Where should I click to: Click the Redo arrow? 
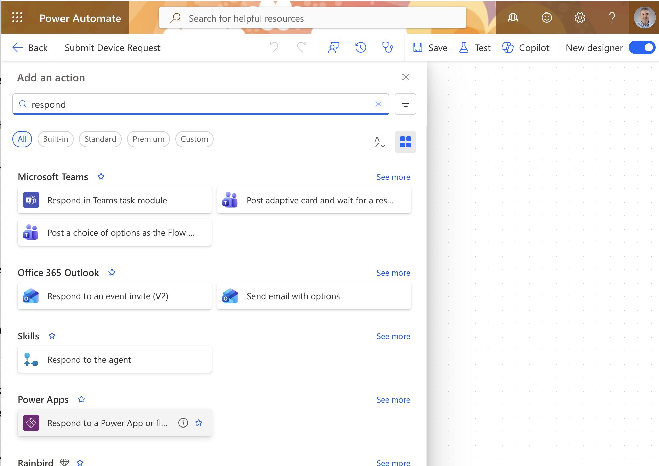click(x=301, y=47)
